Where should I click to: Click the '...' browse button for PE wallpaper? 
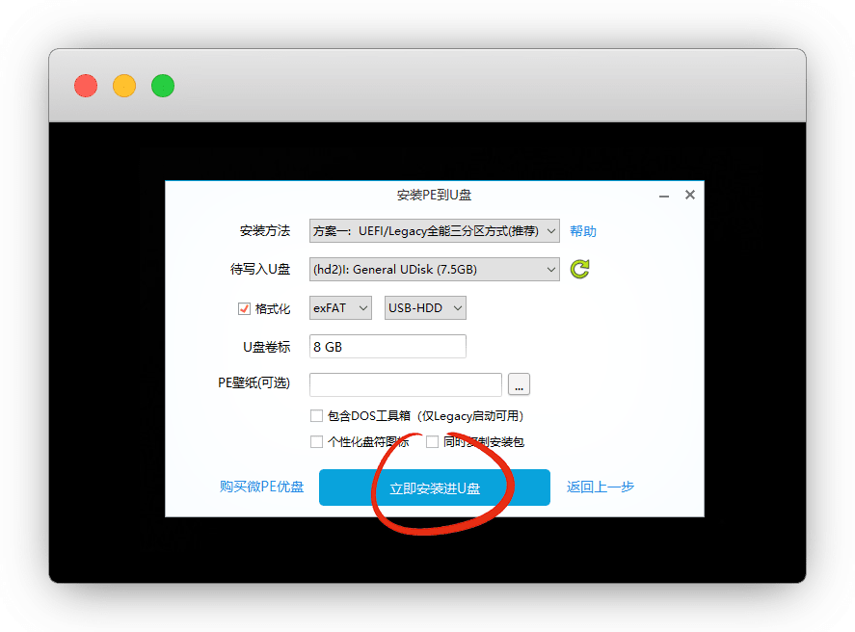pos(520,385)
